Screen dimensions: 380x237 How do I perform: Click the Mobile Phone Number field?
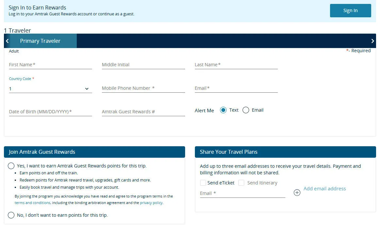(143, 88)
